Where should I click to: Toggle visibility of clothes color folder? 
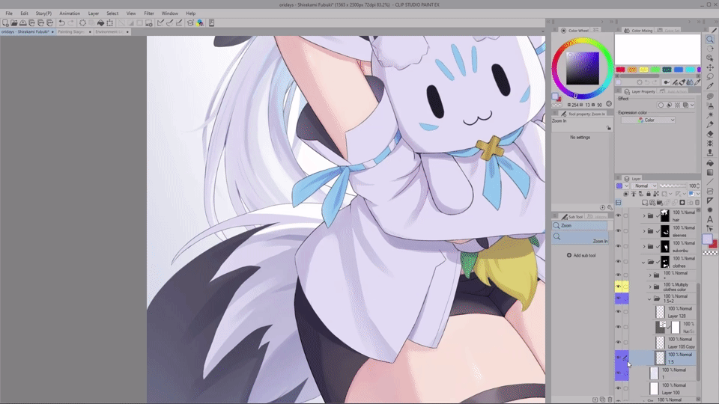618,287
